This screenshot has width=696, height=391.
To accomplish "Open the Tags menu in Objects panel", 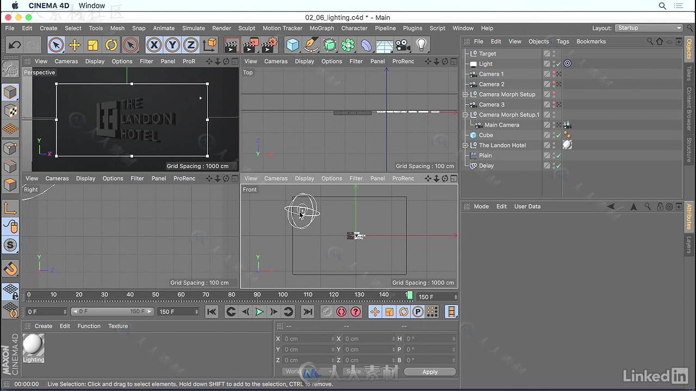I will click(563, 41).
